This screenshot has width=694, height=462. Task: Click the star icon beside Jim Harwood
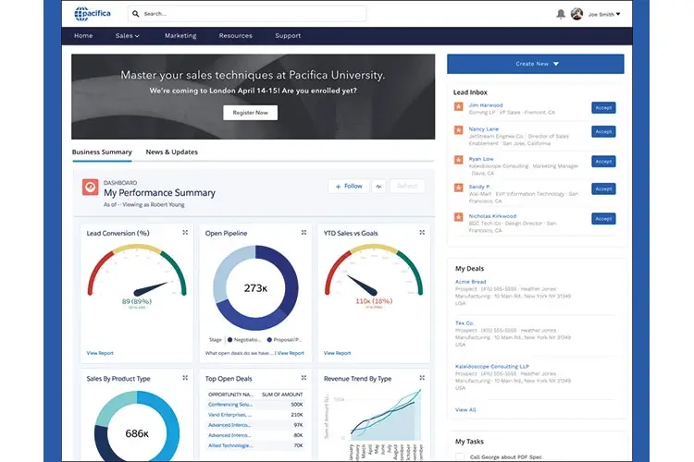459,106
